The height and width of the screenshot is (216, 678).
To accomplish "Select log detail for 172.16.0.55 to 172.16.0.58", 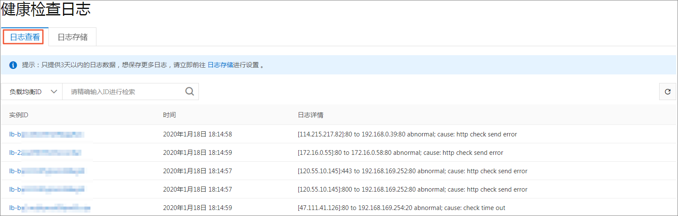I will click(401, 153).
